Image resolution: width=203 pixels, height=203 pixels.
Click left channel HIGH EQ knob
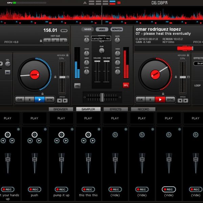pos(87,53)
